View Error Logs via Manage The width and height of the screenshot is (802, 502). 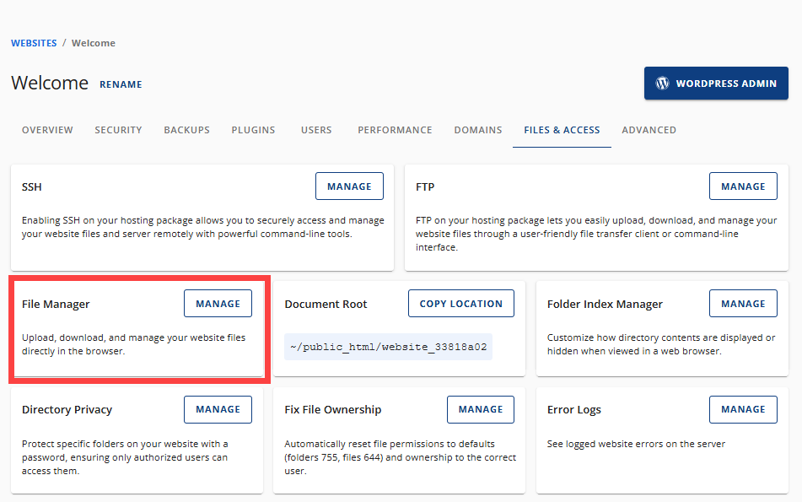(x=743, y=409)
